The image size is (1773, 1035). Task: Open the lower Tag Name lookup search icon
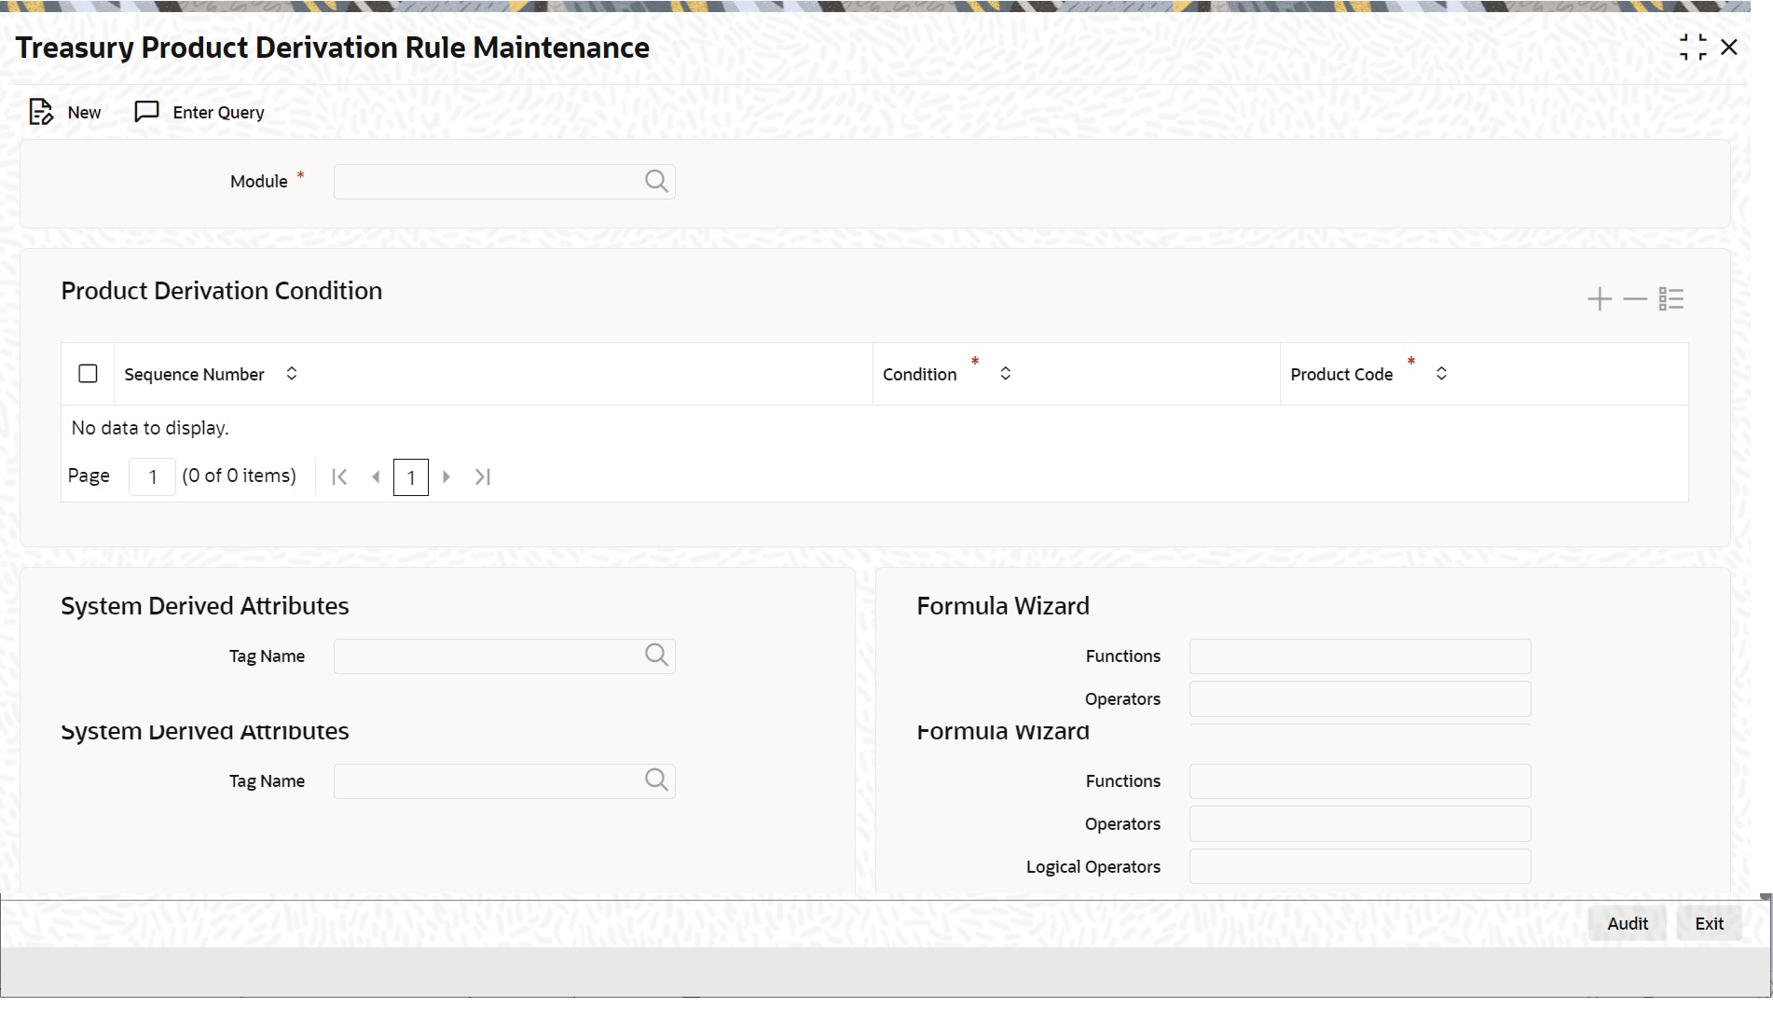point(656,780)
